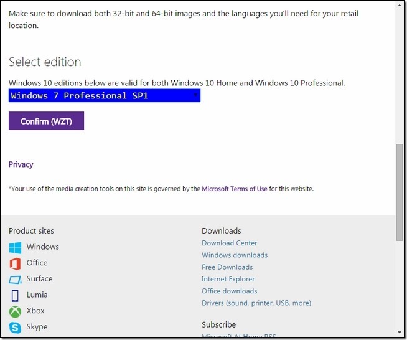Open the Xbox product site text link
This screenshot has height=340, width=407.
point(35,311)
